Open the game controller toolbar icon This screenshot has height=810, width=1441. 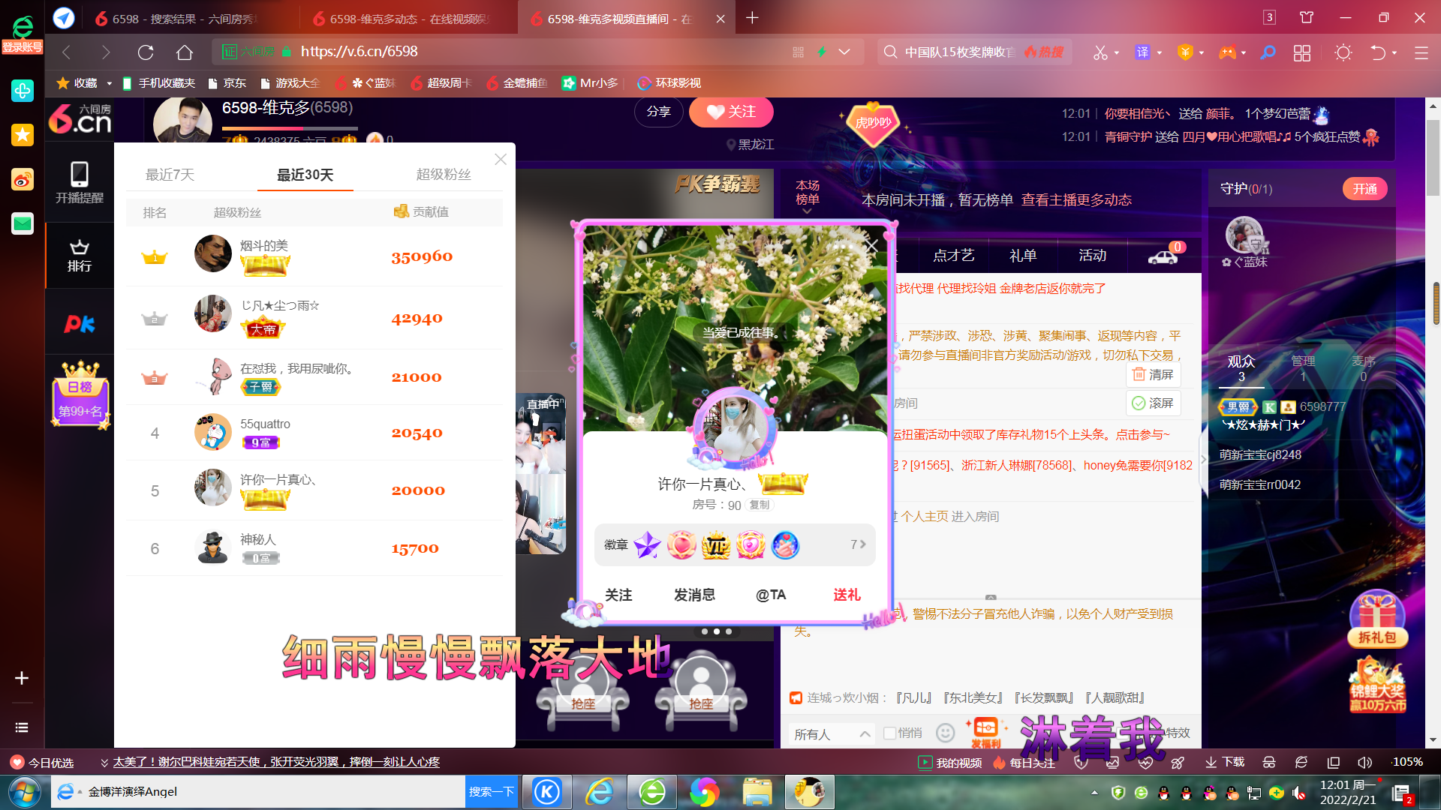point(1227,52)
